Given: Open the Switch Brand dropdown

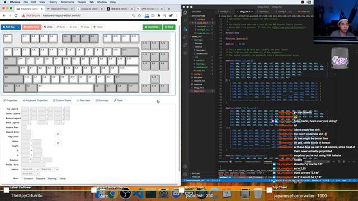Looking at the screenshot, I should [x=49, y=169].
